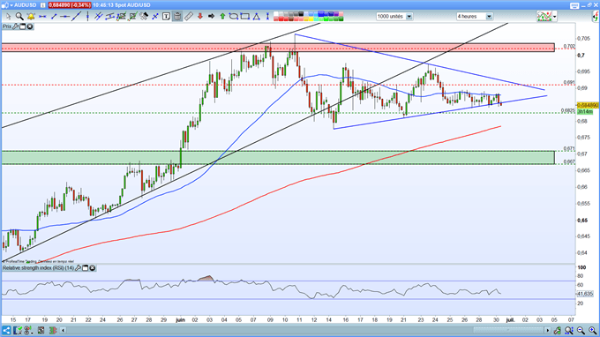Image resolution: width=600 pixels, height=337 pixels.
Task: Insert a red down arrow marker
Action: pyautogui.click(x=199, y=17)
